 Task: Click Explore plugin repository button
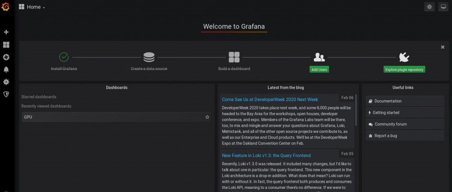(404, 69)
